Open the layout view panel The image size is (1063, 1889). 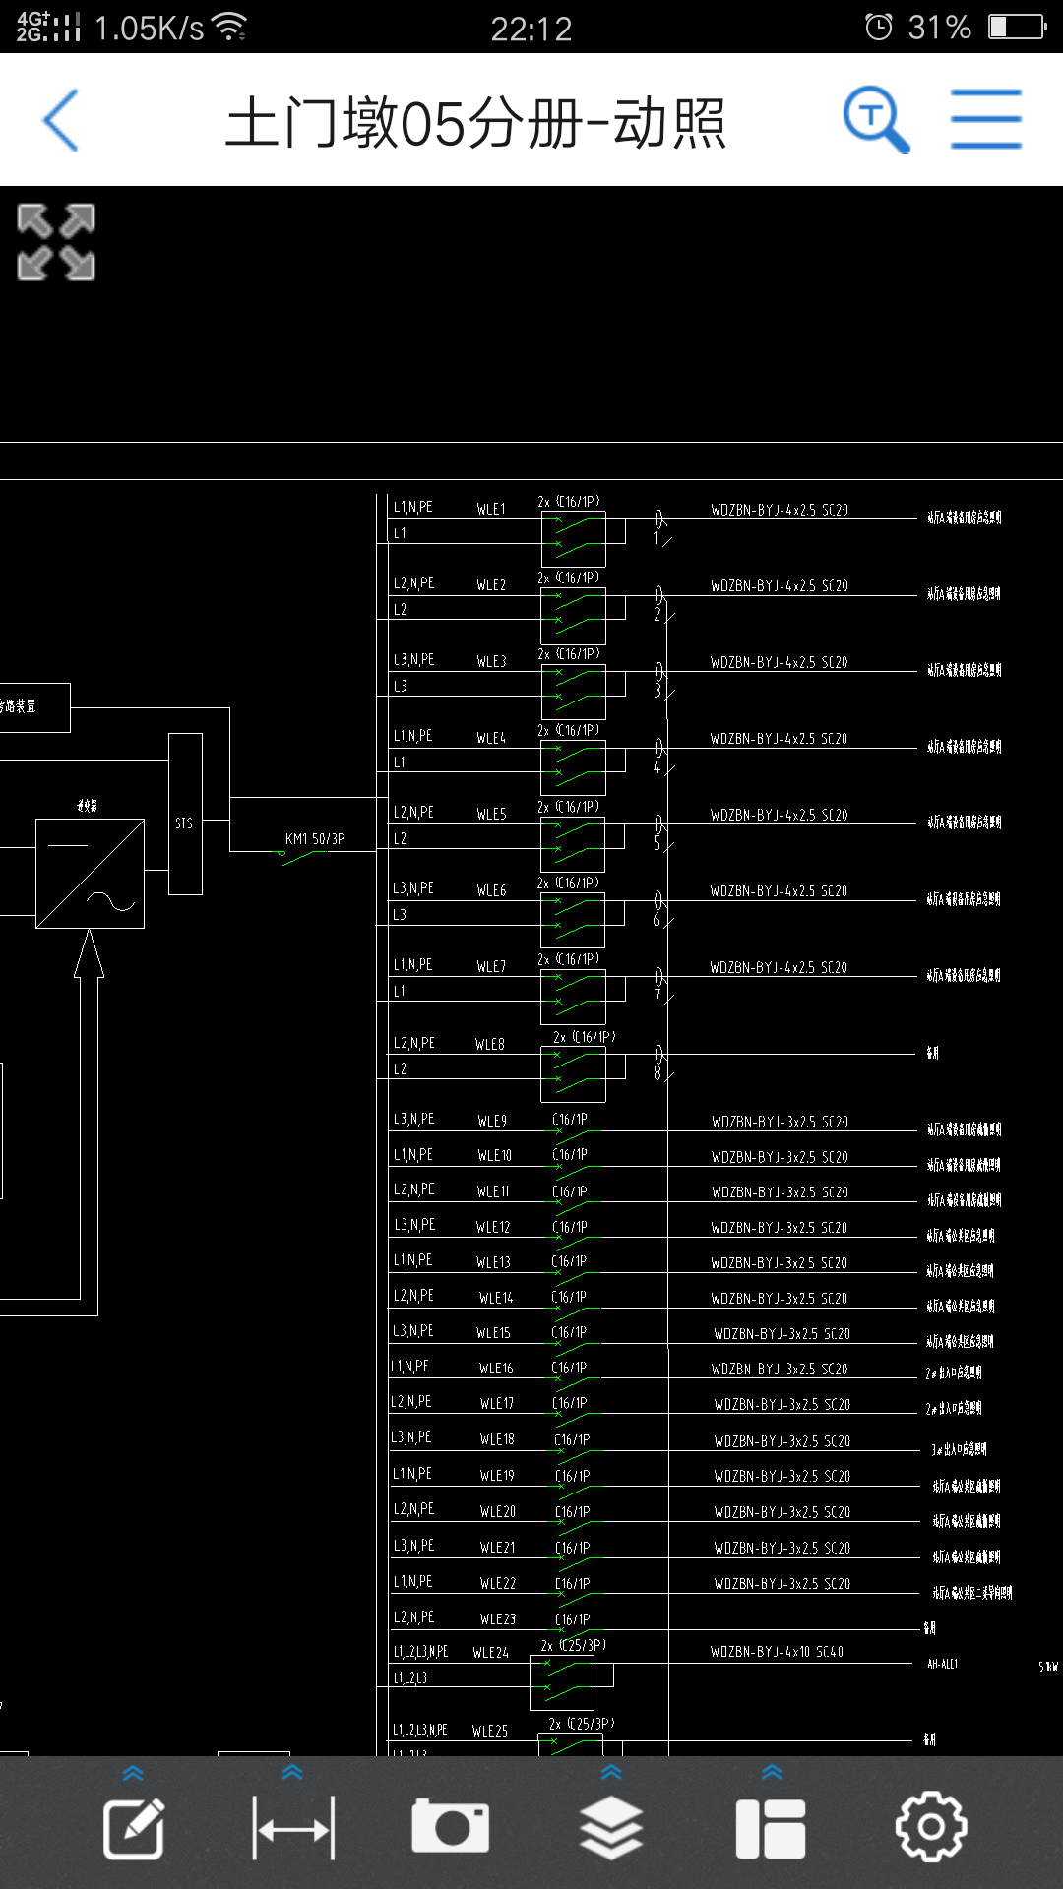pyautogui.click(x=771, y=1829)
